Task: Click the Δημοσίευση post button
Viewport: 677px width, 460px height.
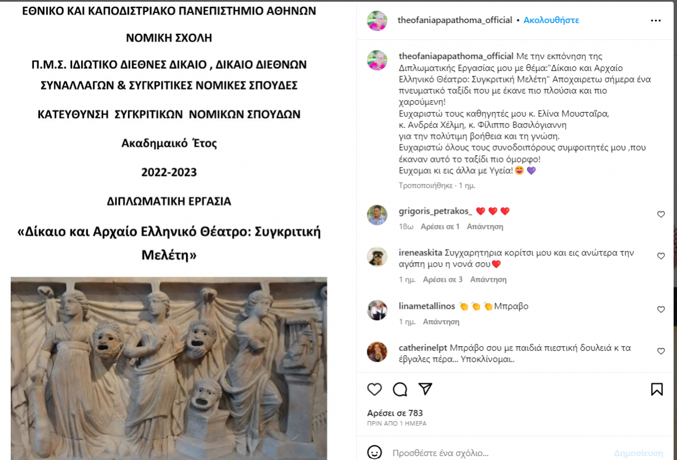Action: [x=639, y=453]
